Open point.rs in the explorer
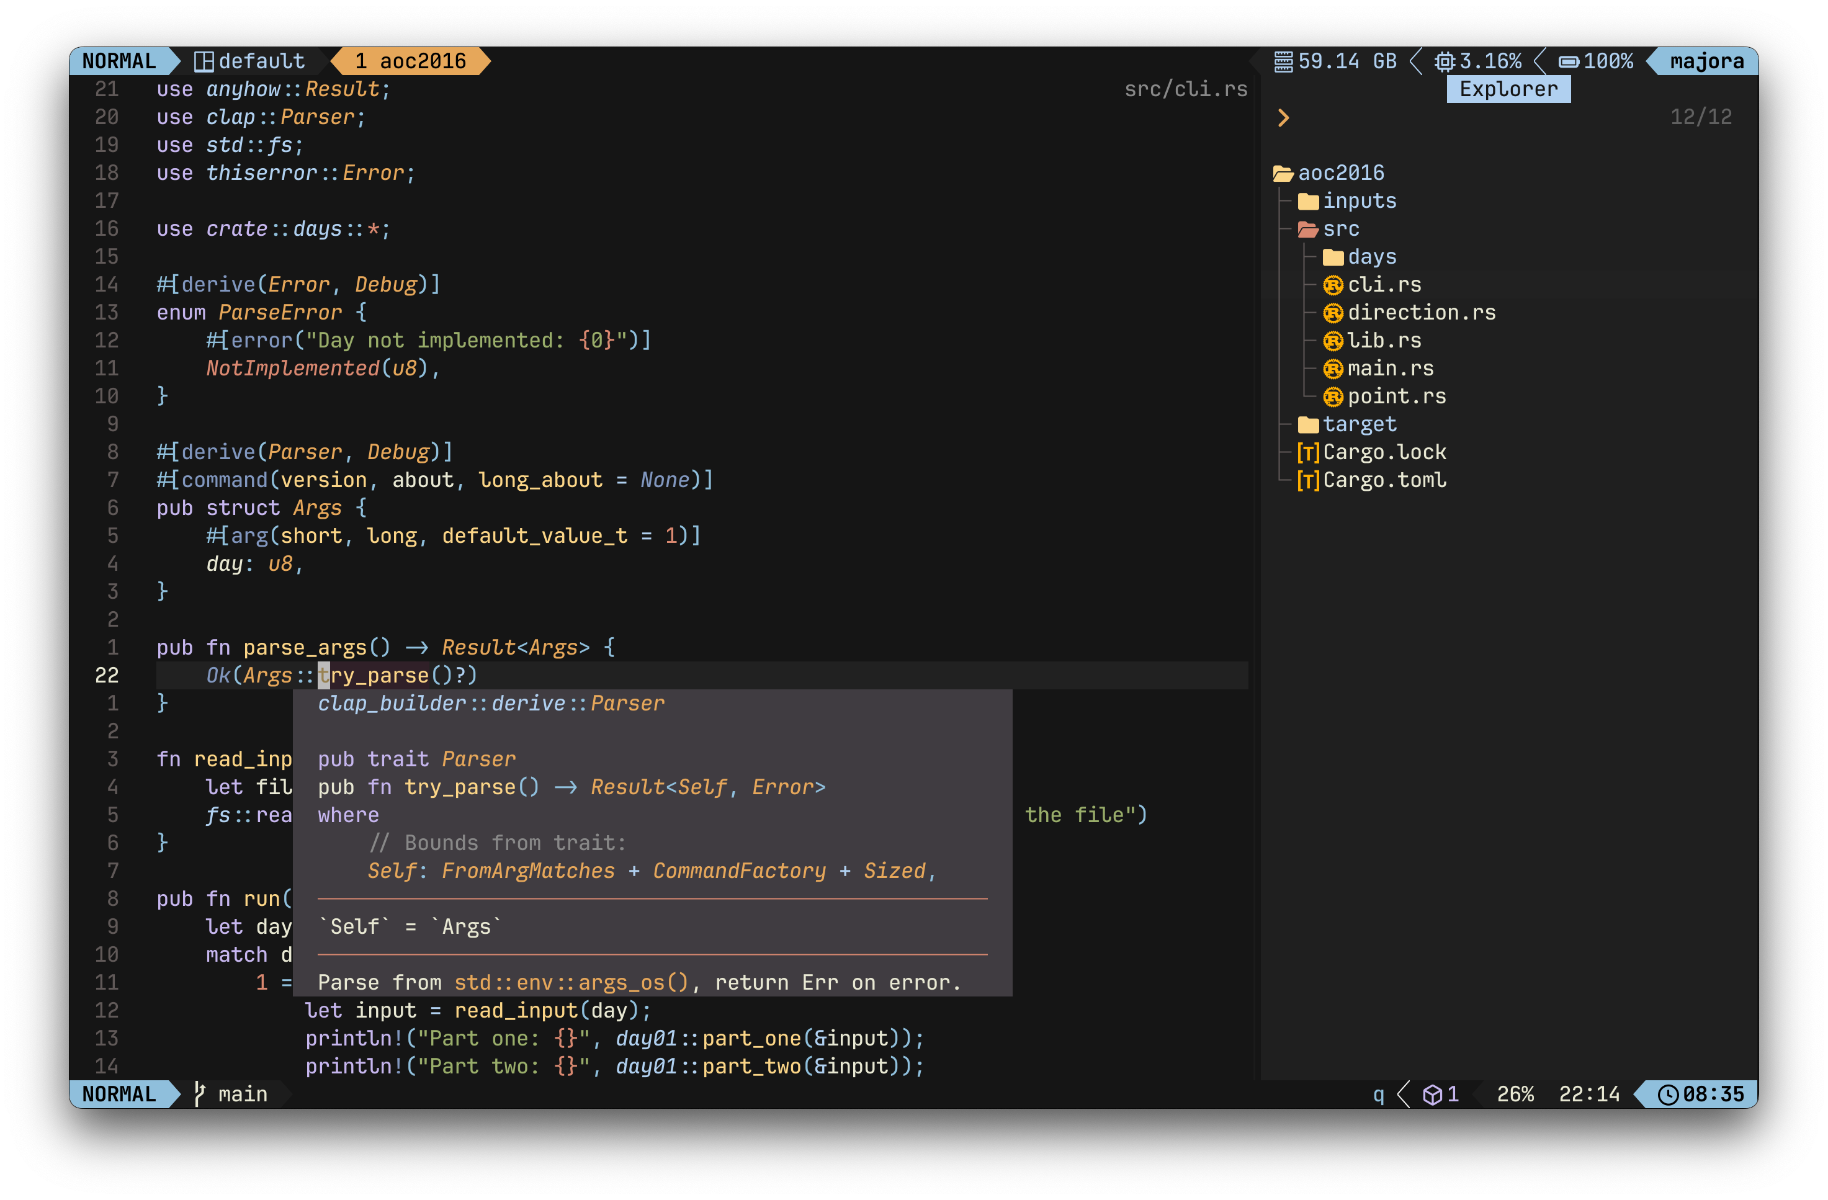Viewport: 1828px width, 1200px height. pos(1396,396)
